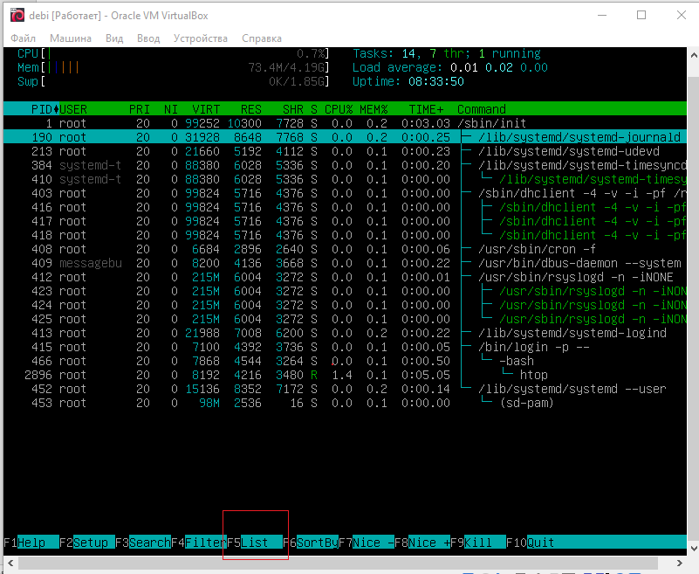The width and height of the screenshot is (699, 574).
Task: Click the Load average values
Action: (499, 67)
